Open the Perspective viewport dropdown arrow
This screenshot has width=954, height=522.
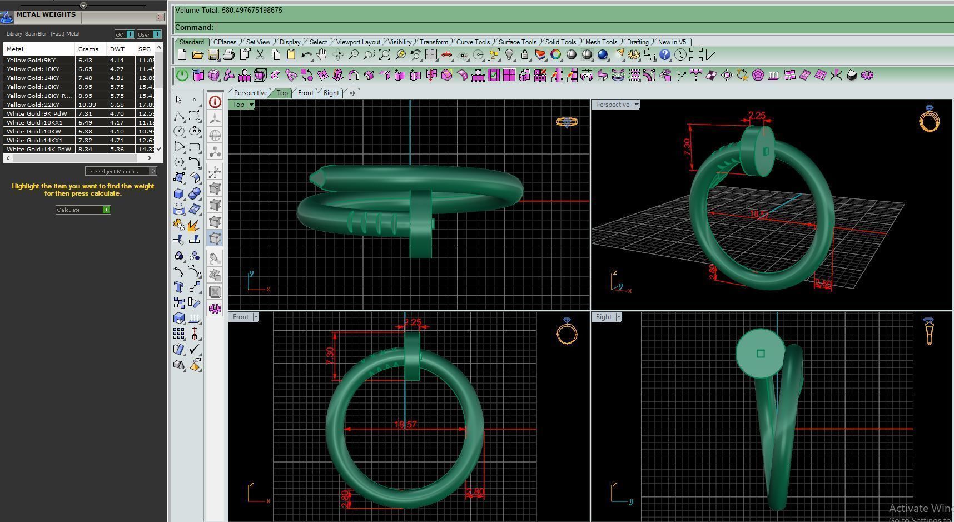[637, 105]
